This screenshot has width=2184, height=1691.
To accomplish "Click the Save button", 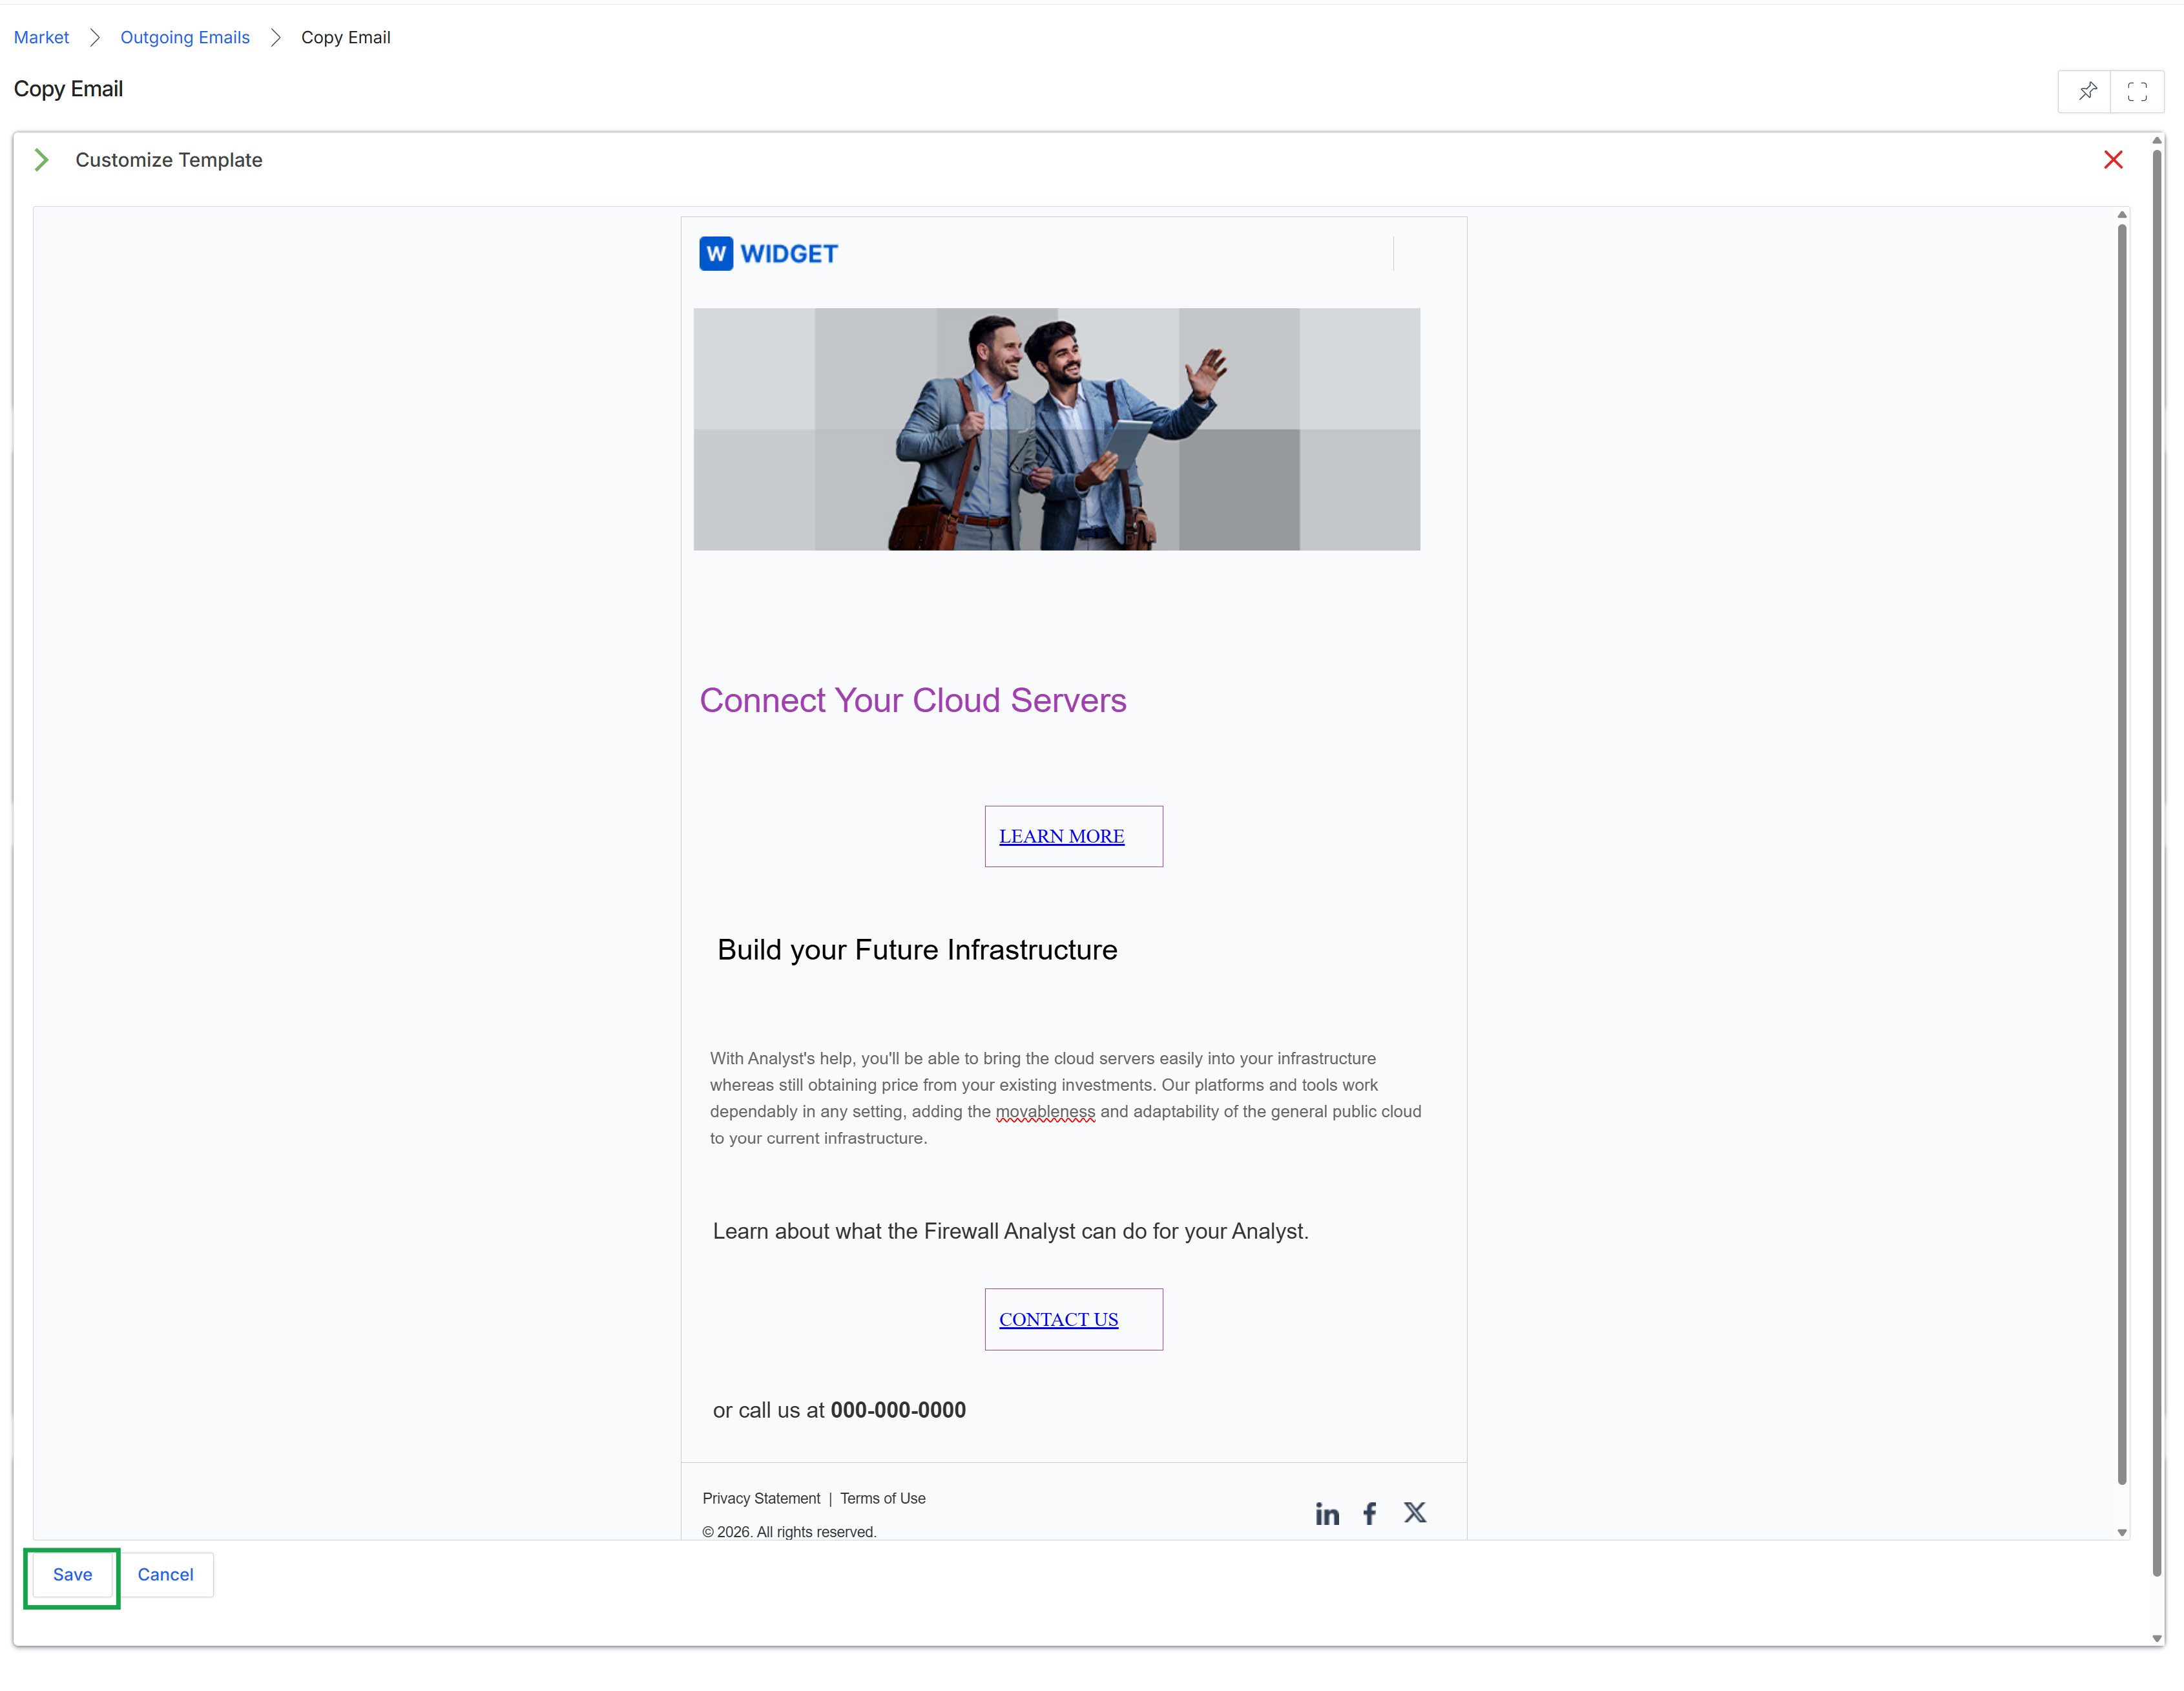I will [x=72, y=1574].
